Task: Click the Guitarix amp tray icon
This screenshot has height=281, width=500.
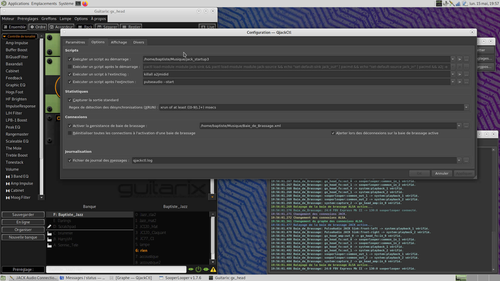Action: coord(439,3)
